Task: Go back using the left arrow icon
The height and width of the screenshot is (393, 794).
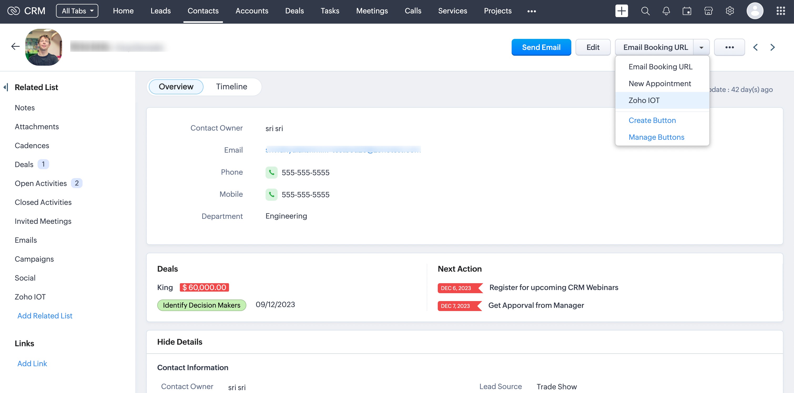Action: click(16, 46)
